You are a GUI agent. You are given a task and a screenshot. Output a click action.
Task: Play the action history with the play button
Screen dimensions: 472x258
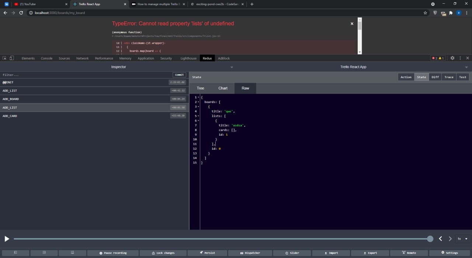[7, 239]
